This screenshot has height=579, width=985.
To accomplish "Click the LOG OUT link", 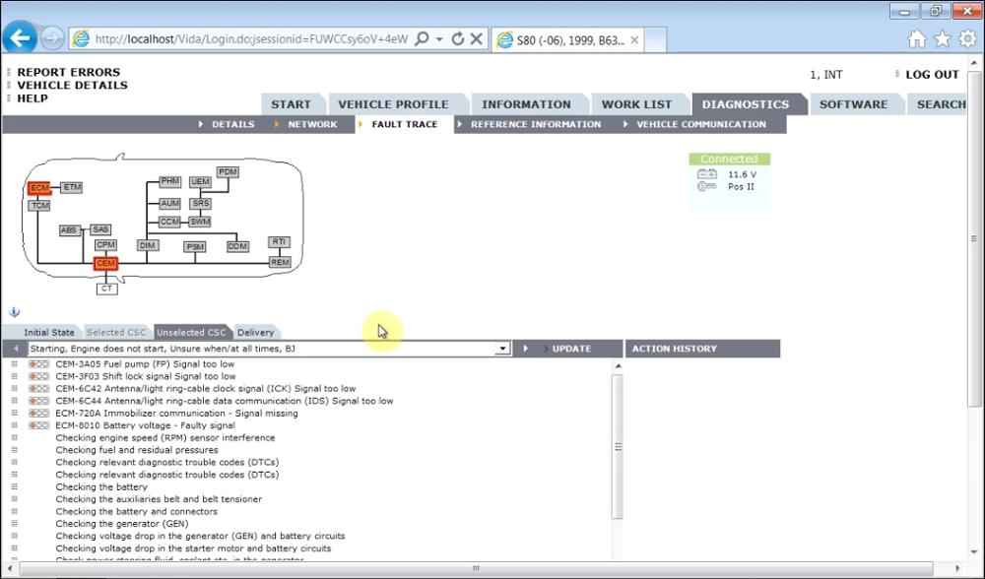I will click(x=932, y=74).
